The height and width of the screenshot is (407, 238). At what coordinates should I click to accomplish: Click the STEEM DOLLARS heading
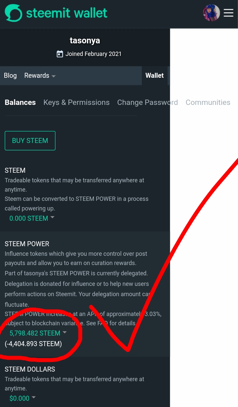click(x=30, y=369)
